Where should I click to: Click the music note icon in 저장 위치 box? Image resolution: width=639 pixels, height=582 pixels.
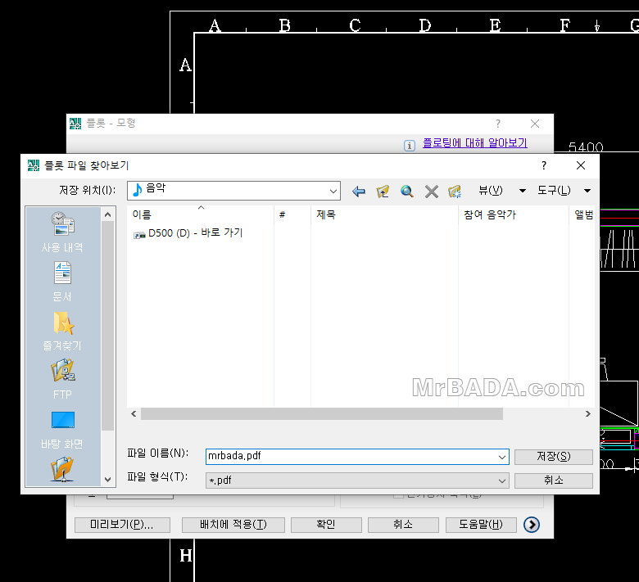click(x=138, y=190)
